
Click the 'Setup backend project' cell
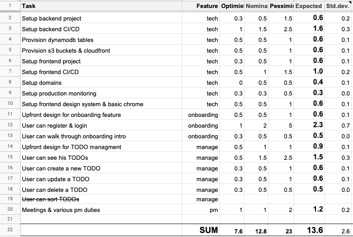(101, 18)
